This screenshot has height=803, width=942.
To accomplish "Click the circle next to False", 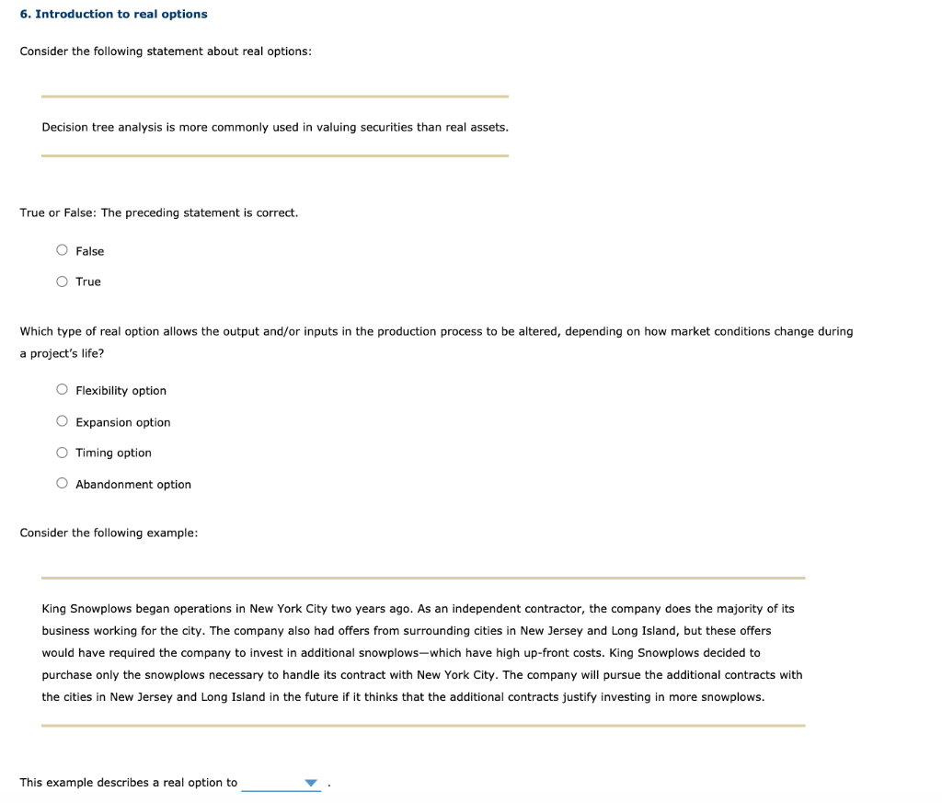I will tap(62, 248).
